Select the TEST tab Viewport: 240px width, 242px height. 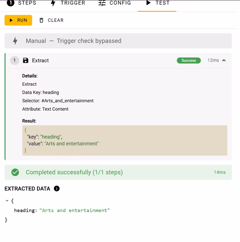pos(157,3)
